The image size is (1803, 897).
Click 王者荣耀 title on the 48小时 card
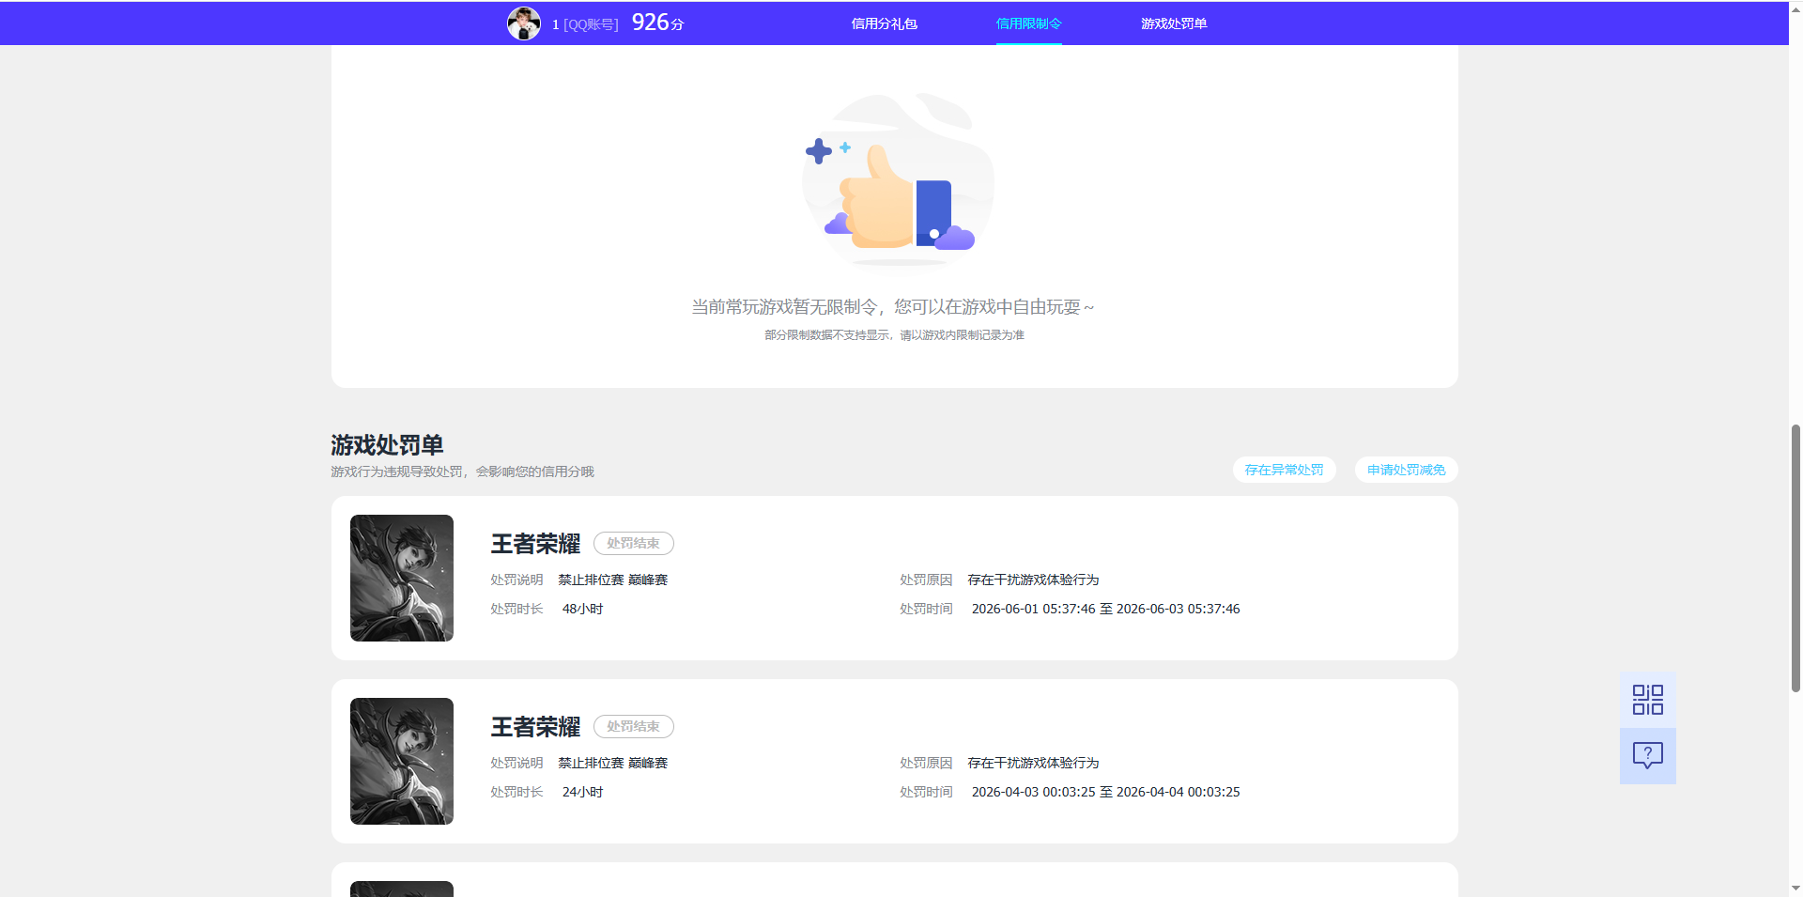pyautogui.click(x=535, y=543)
